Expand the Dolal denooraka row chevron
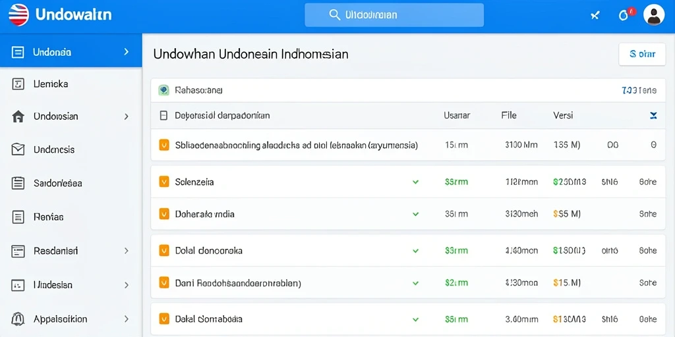 [x=415, y=251]
